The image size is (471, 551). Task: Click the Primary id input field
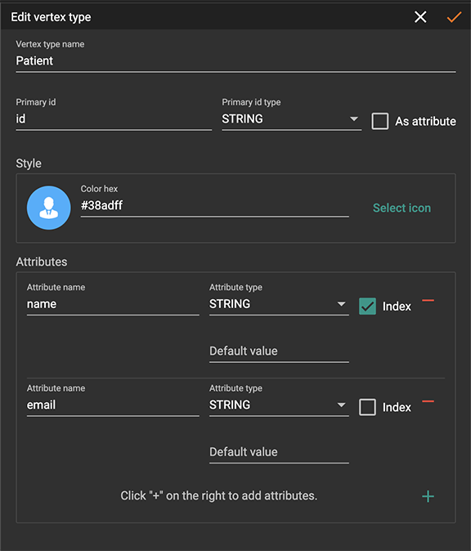(114, 119)
